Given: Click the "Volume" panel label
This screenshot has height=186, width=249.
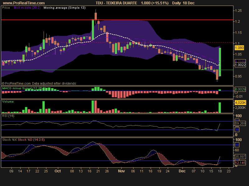Looking at the screenshot, I should coord(8,102).
